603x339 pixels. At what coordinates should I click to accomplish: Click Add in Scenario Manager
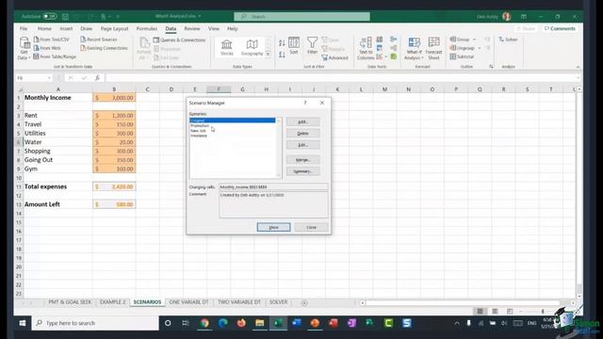[x=303, y=121]
